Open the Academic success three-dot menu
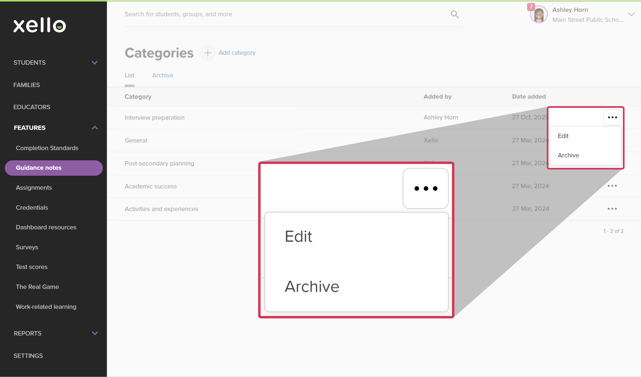Image resolution: width=641 pixels, height=377 pixels. [612, 186]
